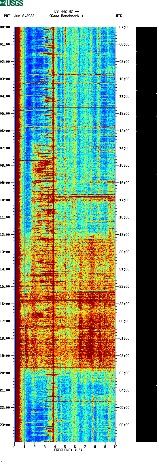159x465 pixels.
Task: Click the 15:00 label on the PDT axis
Action: 5,287
